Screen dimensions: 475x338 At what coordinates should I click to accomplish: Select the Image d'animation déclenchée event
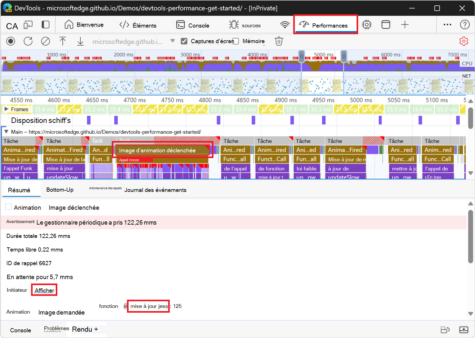[163, 150]
